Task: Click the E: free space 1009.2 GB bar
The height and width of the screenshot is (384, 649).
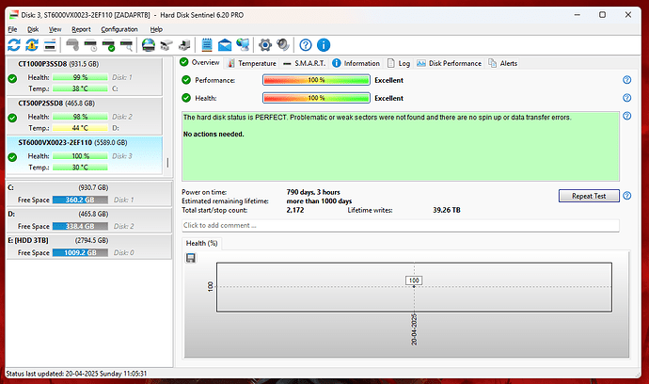Action: click(80, 252)
